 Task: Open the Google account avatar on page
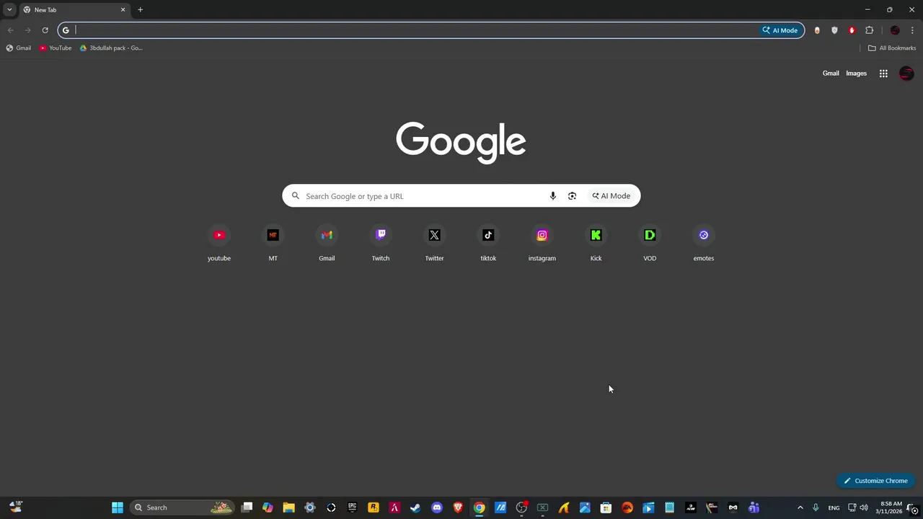coord(906,74)
